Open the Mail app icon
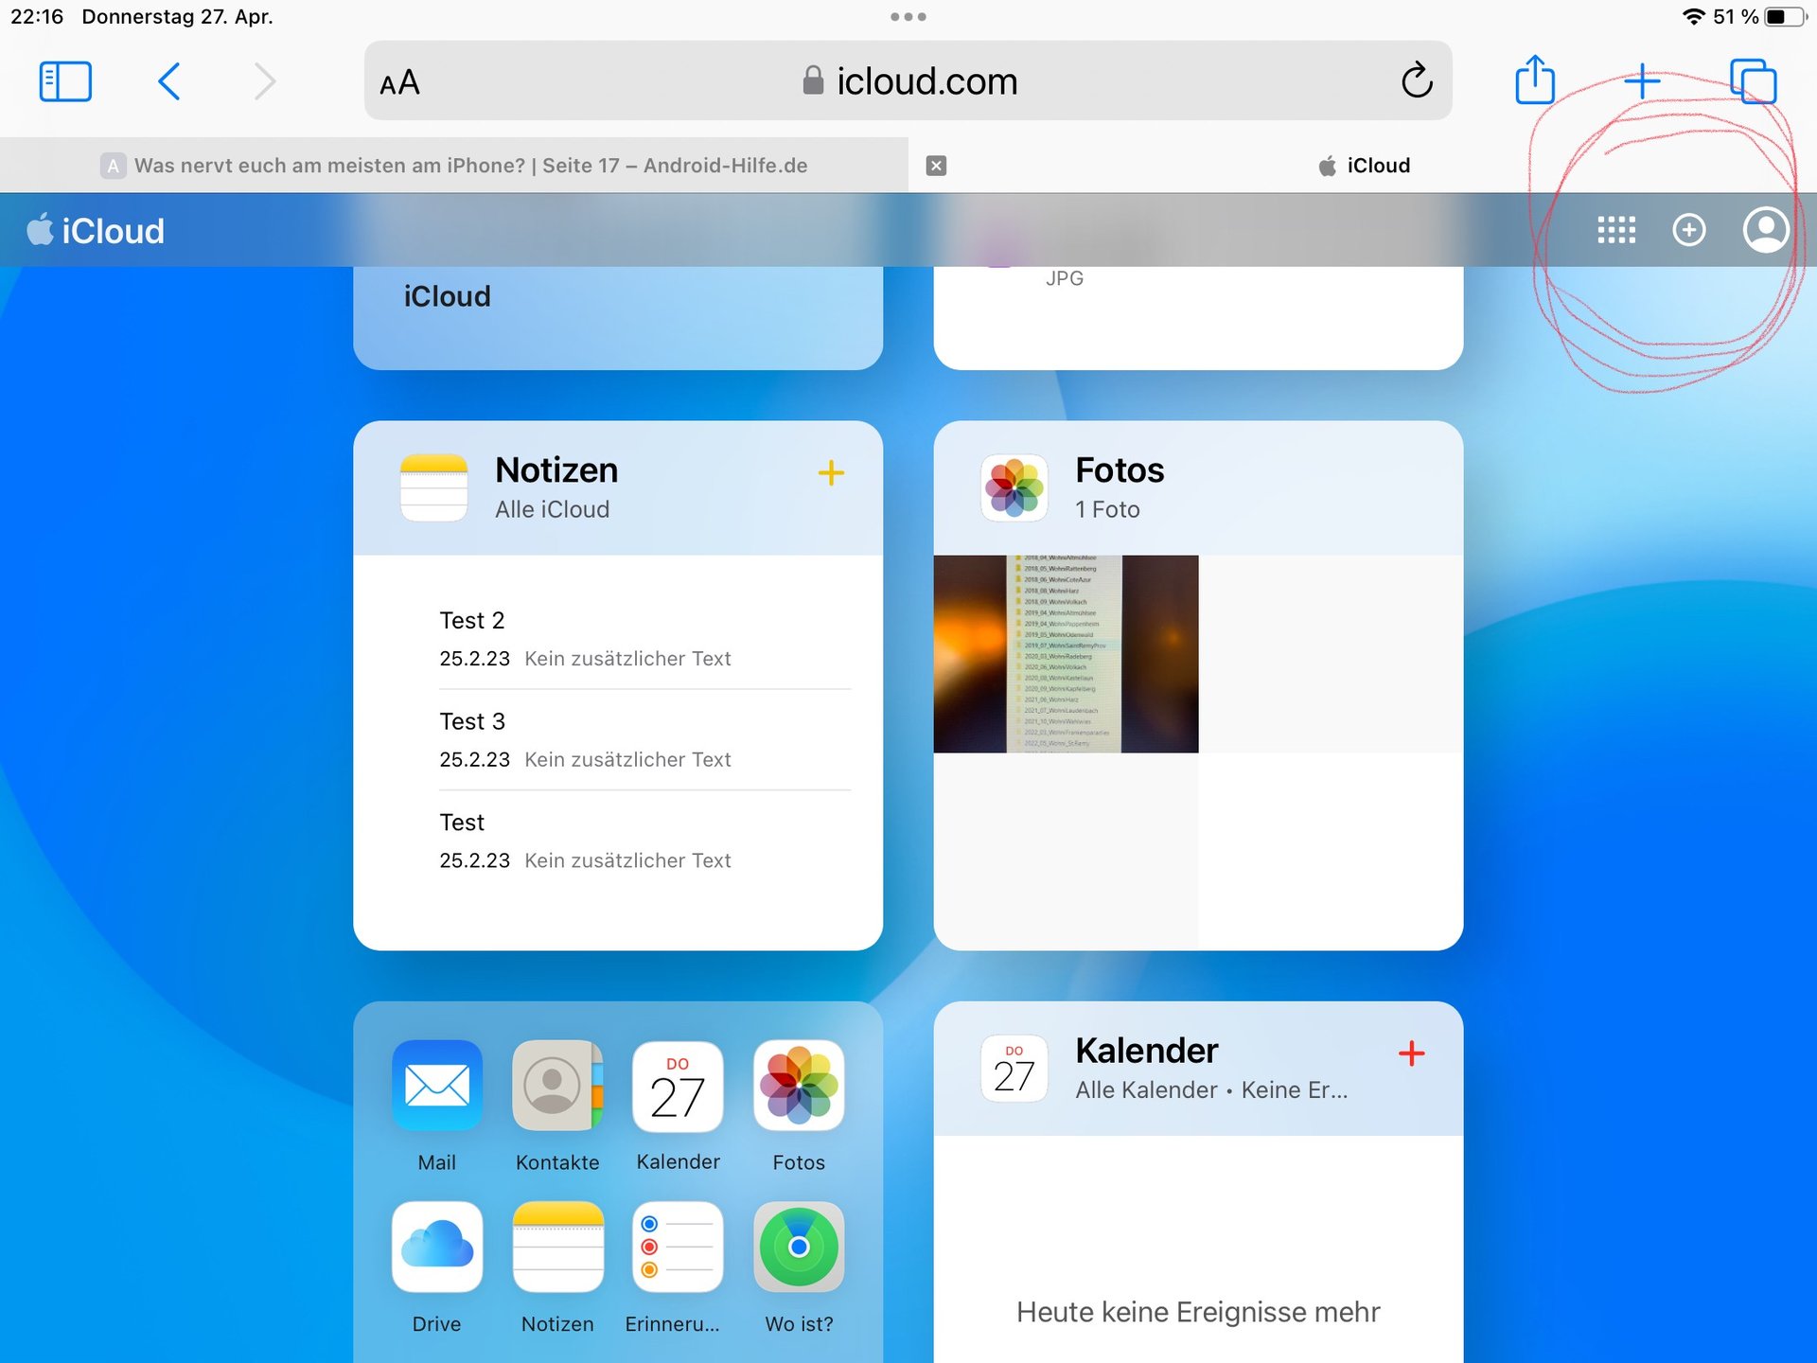Image resolution: width=1817 pixels, height=1363 pixels. pos(436,1086)
